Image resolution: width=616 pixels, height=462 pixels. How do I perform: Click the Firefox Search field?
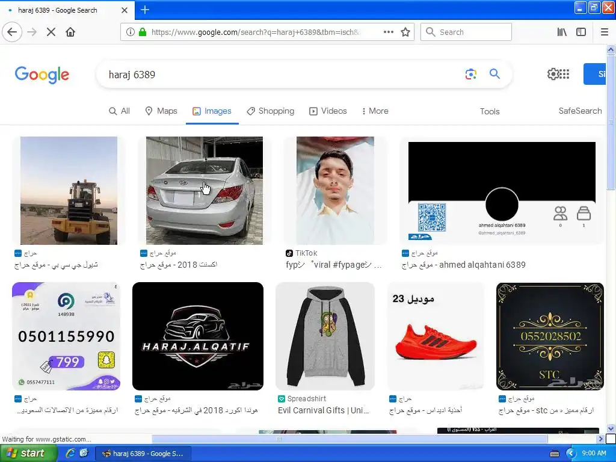click(x=466, y=32)
